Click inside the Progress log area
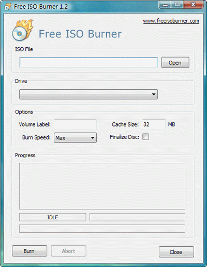 point(102,186)
